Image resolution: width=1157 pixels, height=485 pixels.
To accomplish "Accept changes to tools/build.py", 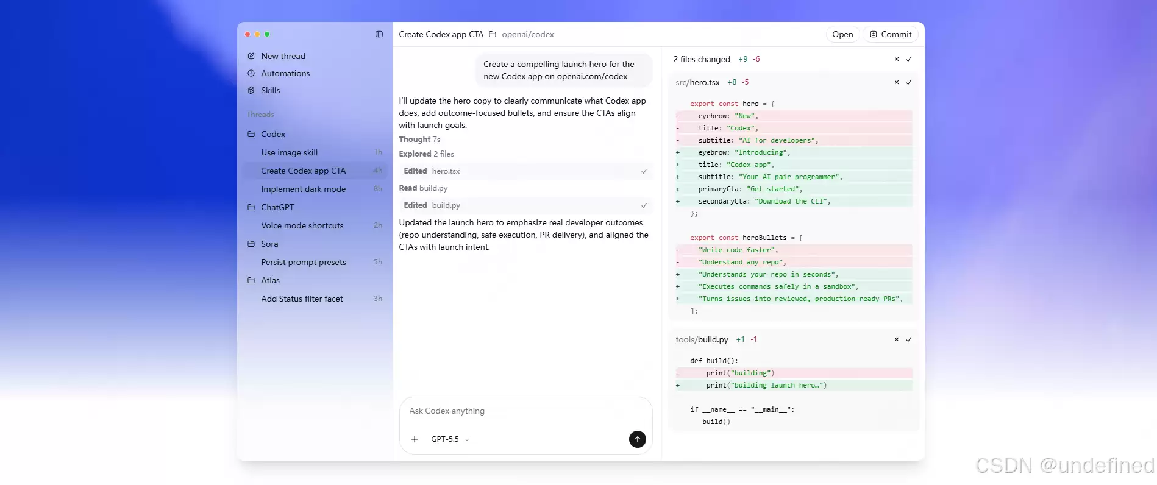I will (x=908, y=339).
